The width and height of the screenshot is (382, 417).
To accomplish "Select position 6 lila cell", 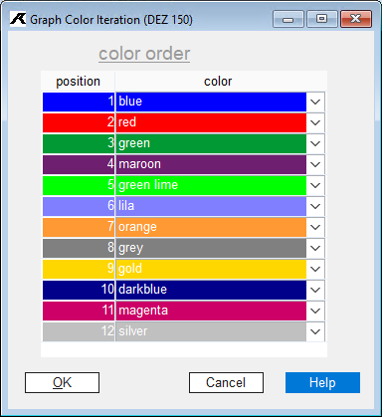I will (x=79, y=206).
